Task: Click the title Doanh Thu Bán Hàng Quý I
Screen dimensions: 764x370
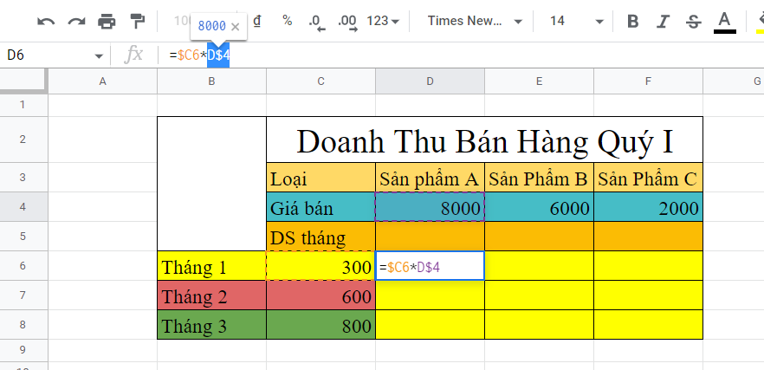Action: coord(485,141)
